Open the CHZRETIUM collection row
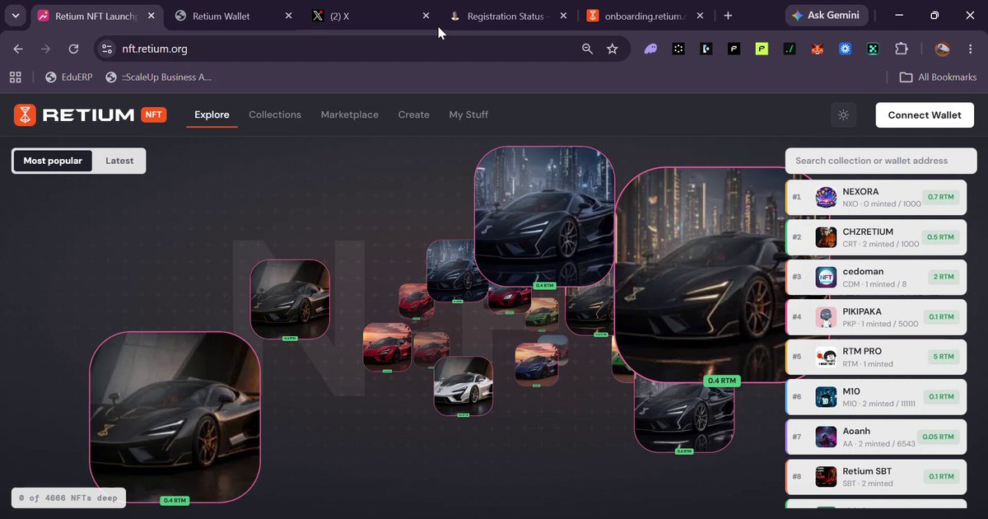This screenshot has width=988, height=519. pos(876,237)
